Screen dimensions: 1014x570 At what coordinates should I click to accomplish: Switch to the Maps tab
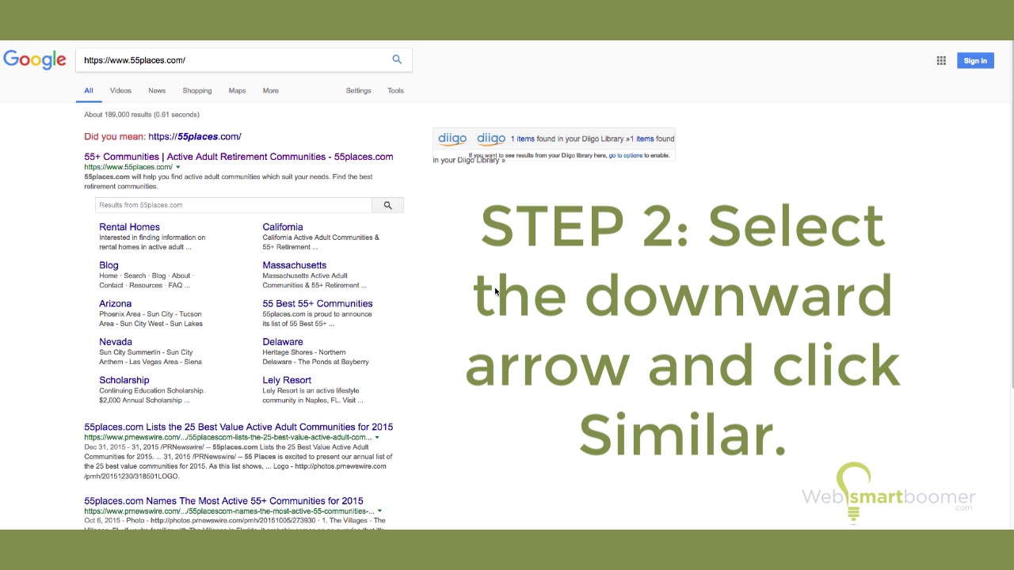(x=237, y=90)
